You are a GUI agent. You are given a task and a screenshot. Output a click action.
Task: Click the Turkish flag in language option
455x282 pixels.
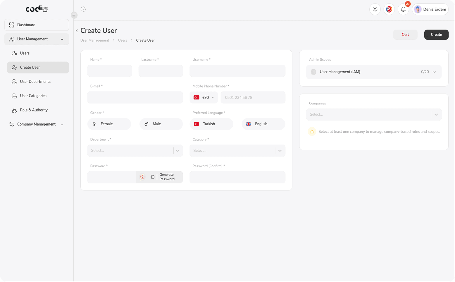click(197, 124)
